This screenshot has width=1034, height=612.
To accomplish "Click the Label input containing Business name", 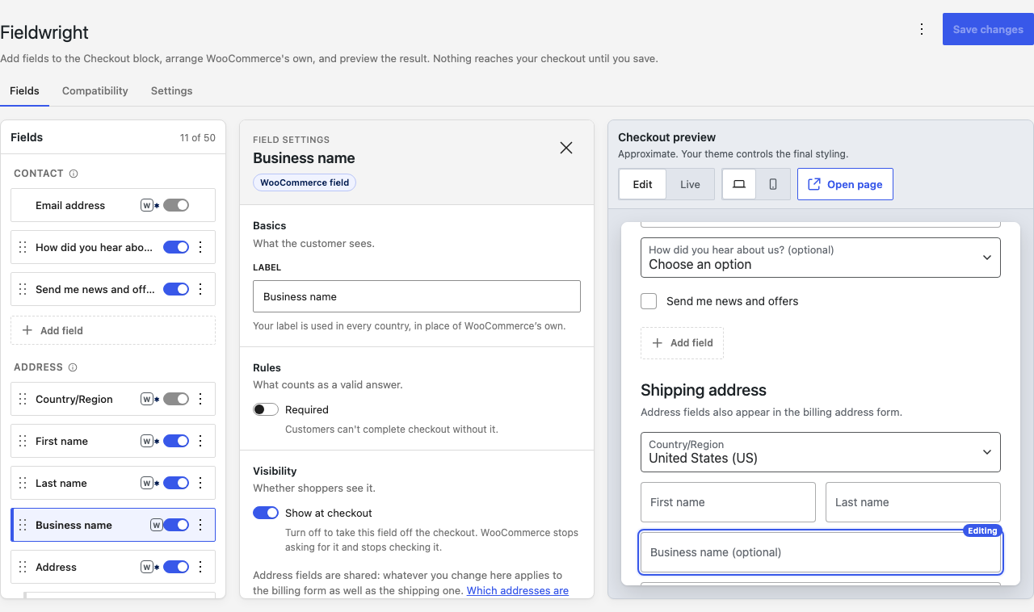I will [417, 296].
